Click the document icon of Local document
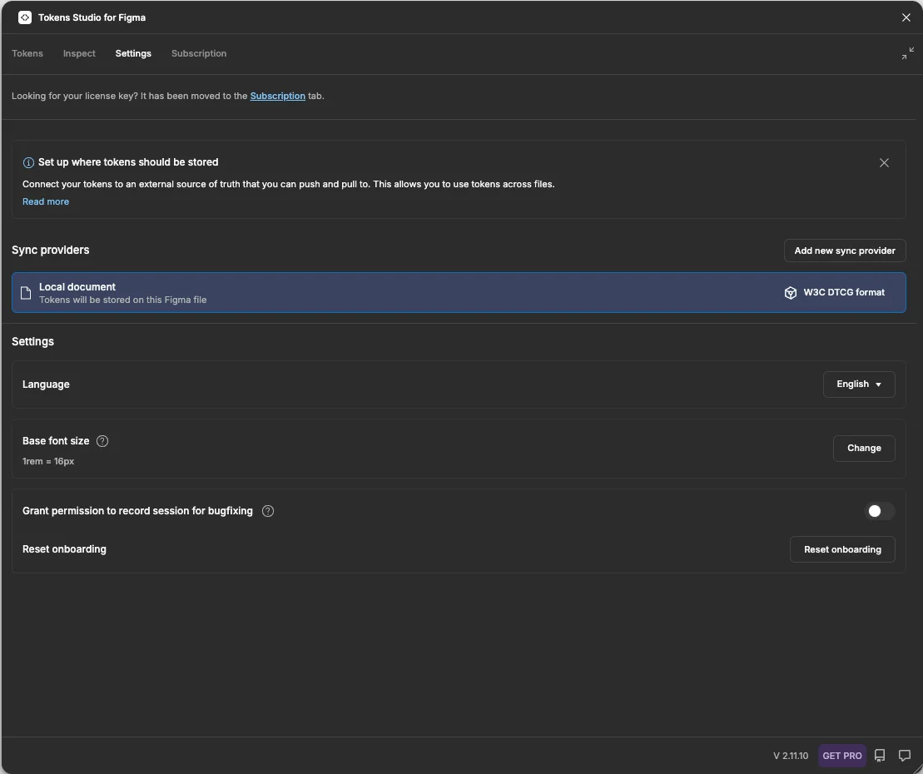The width and height of the screenshot is (923, 774). coord(26,292)
